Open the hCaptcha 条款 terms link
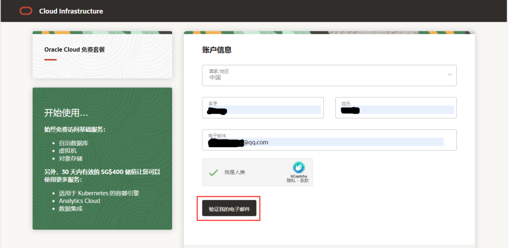The image size is (508, 248). 305,181
